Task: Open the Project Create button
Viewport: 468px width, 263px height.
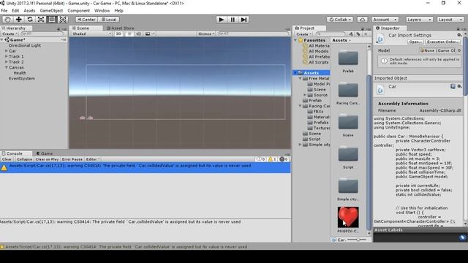Action: tap(303, 34)
